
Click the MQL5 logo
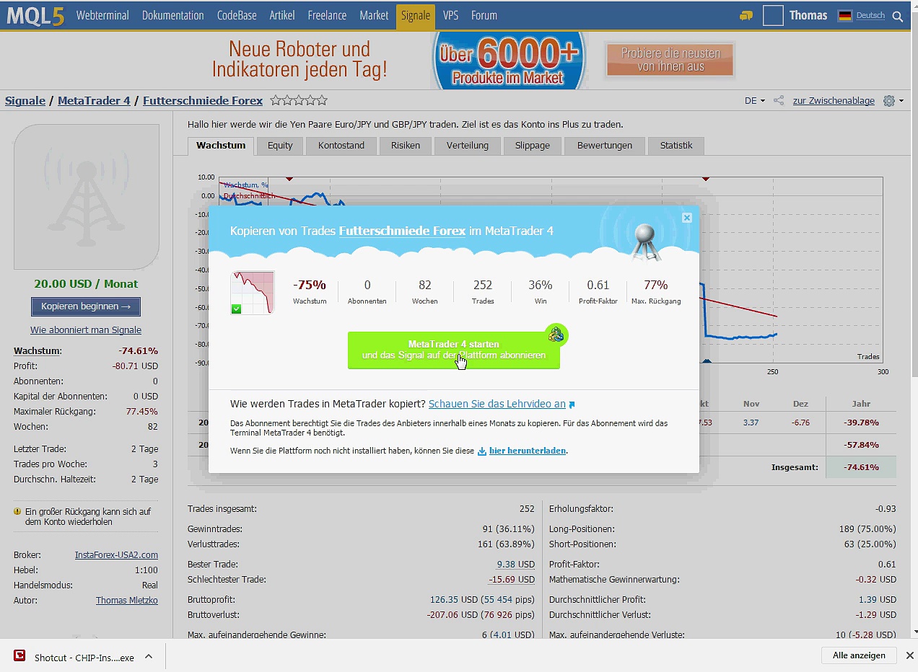click(35, 15)
